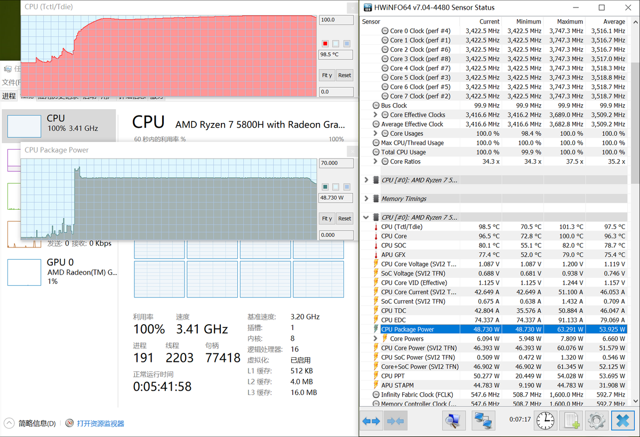
Task: Click the 0.000 min field in Package Power graph
Action: (336, 235)
